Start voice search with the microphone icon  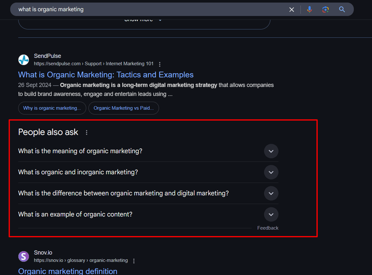click(309, 10)
